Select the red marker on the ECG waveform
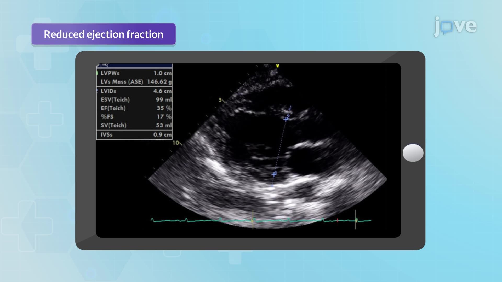The width and height of the screenshot is (502, 282). click(337, 220)
